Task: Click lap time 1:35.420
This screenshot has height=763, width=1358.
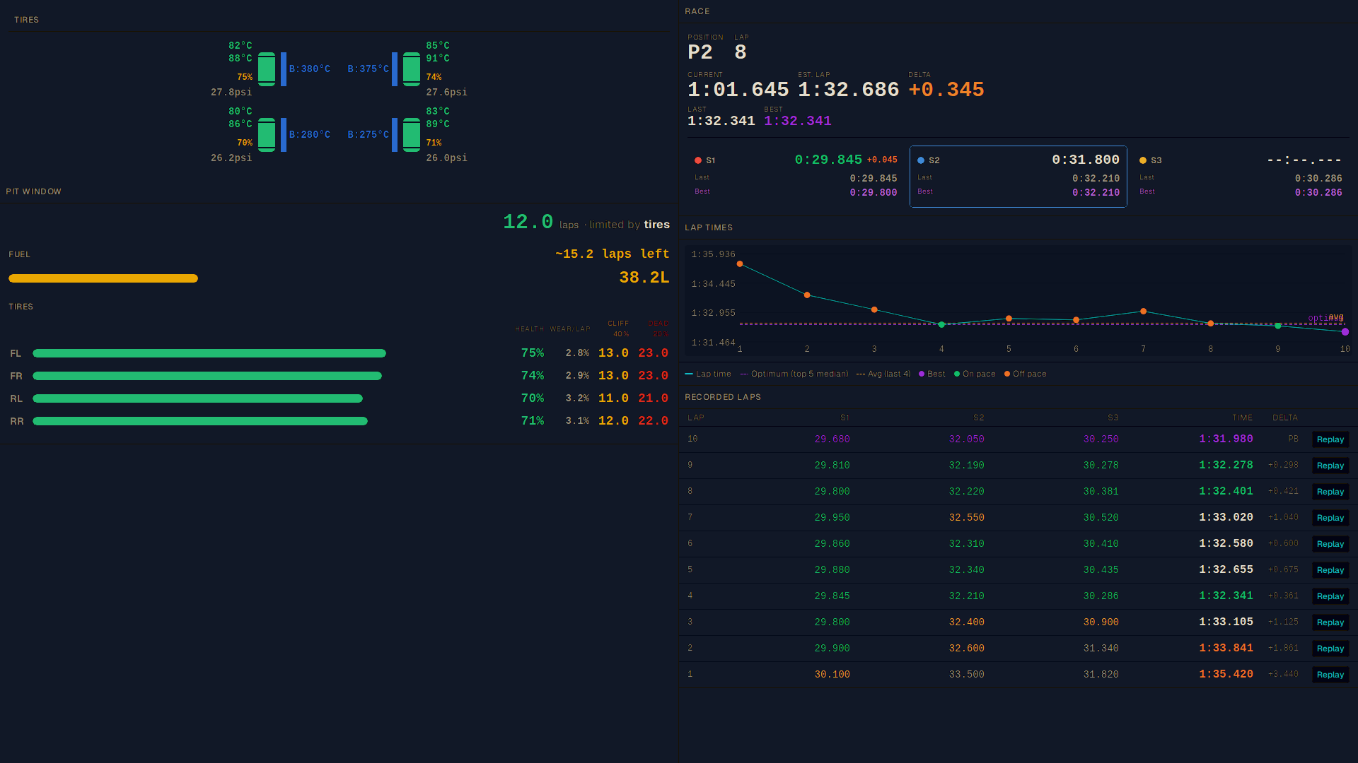Action: pyautogui.click(x=1226, y=674)
